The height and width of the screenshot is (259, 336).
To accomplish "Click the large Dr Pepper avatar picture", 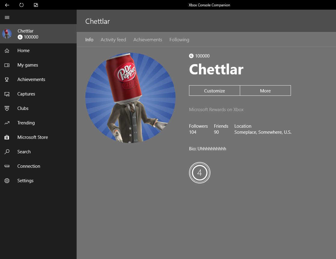I will click(x=130, y=98).
